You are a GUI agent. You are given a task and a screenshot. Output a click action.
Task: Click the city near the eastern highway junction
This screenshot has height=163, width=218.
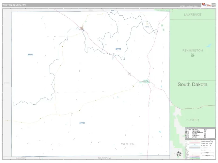tap(145, 81)
